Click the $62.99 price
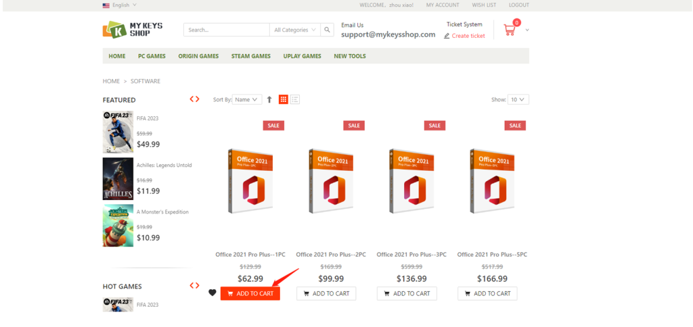Image resolution: width=693 pixels, height=327 pixels. (250, 279)
